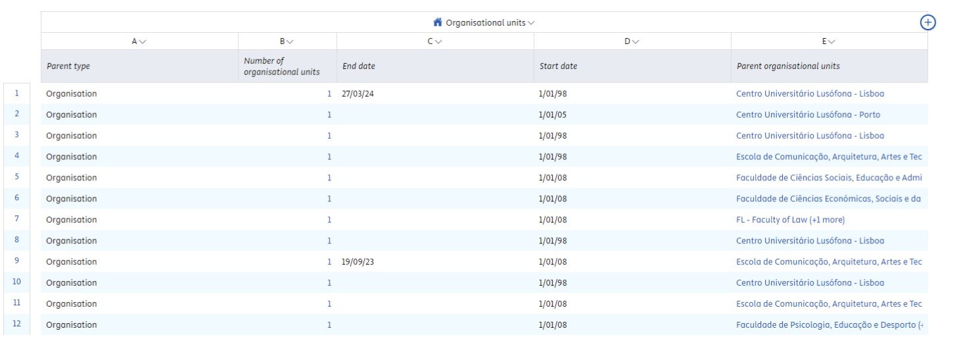Select row number 2
The height and width of the screenshot is (356, 955).
point(17,114)
